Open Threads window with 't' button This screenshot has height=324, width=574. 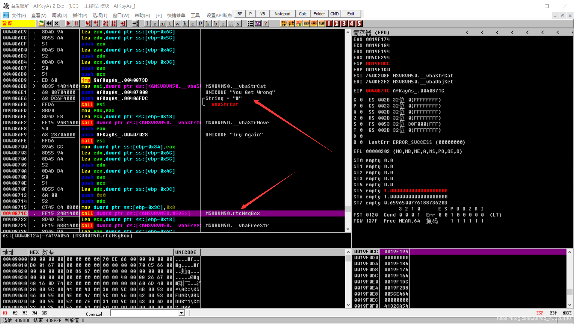tap(170, 24)
